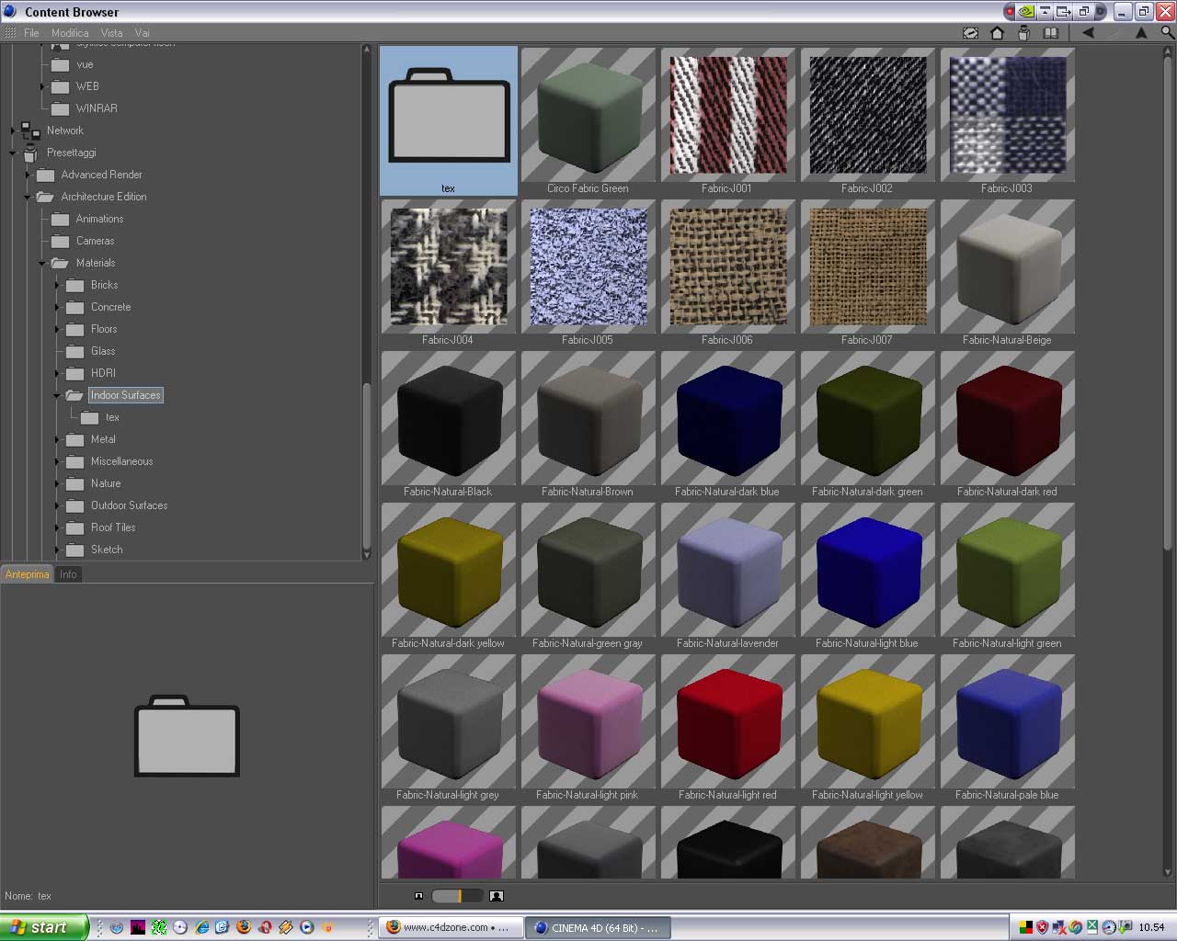Click the home icon in the browser toolbar
The width and height of the screenshot is (1177, 941).
tap(997, 33)
